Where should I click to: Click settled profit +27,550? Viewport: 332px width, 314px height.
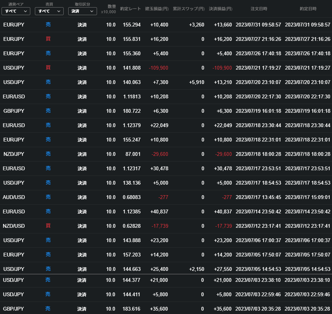pyautogui.click(x=223, y=269)
